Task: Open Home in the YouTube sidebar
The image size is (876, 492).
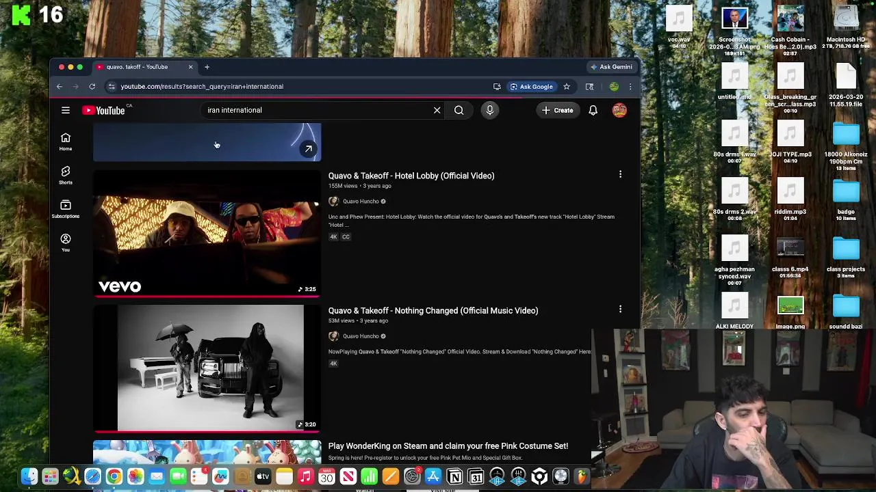Action: pos(66,141)
